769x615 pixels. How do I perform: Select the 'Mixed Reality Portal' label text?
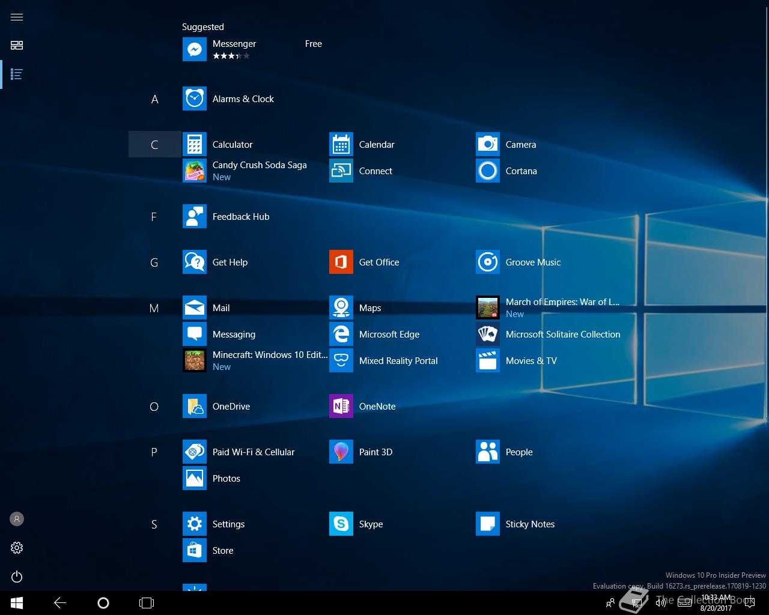[398, 361]
